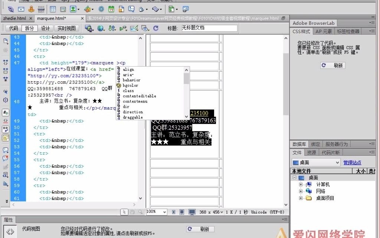Click the code hint list scrollbar
Screen dimensions: 380x238
point(186,93)
